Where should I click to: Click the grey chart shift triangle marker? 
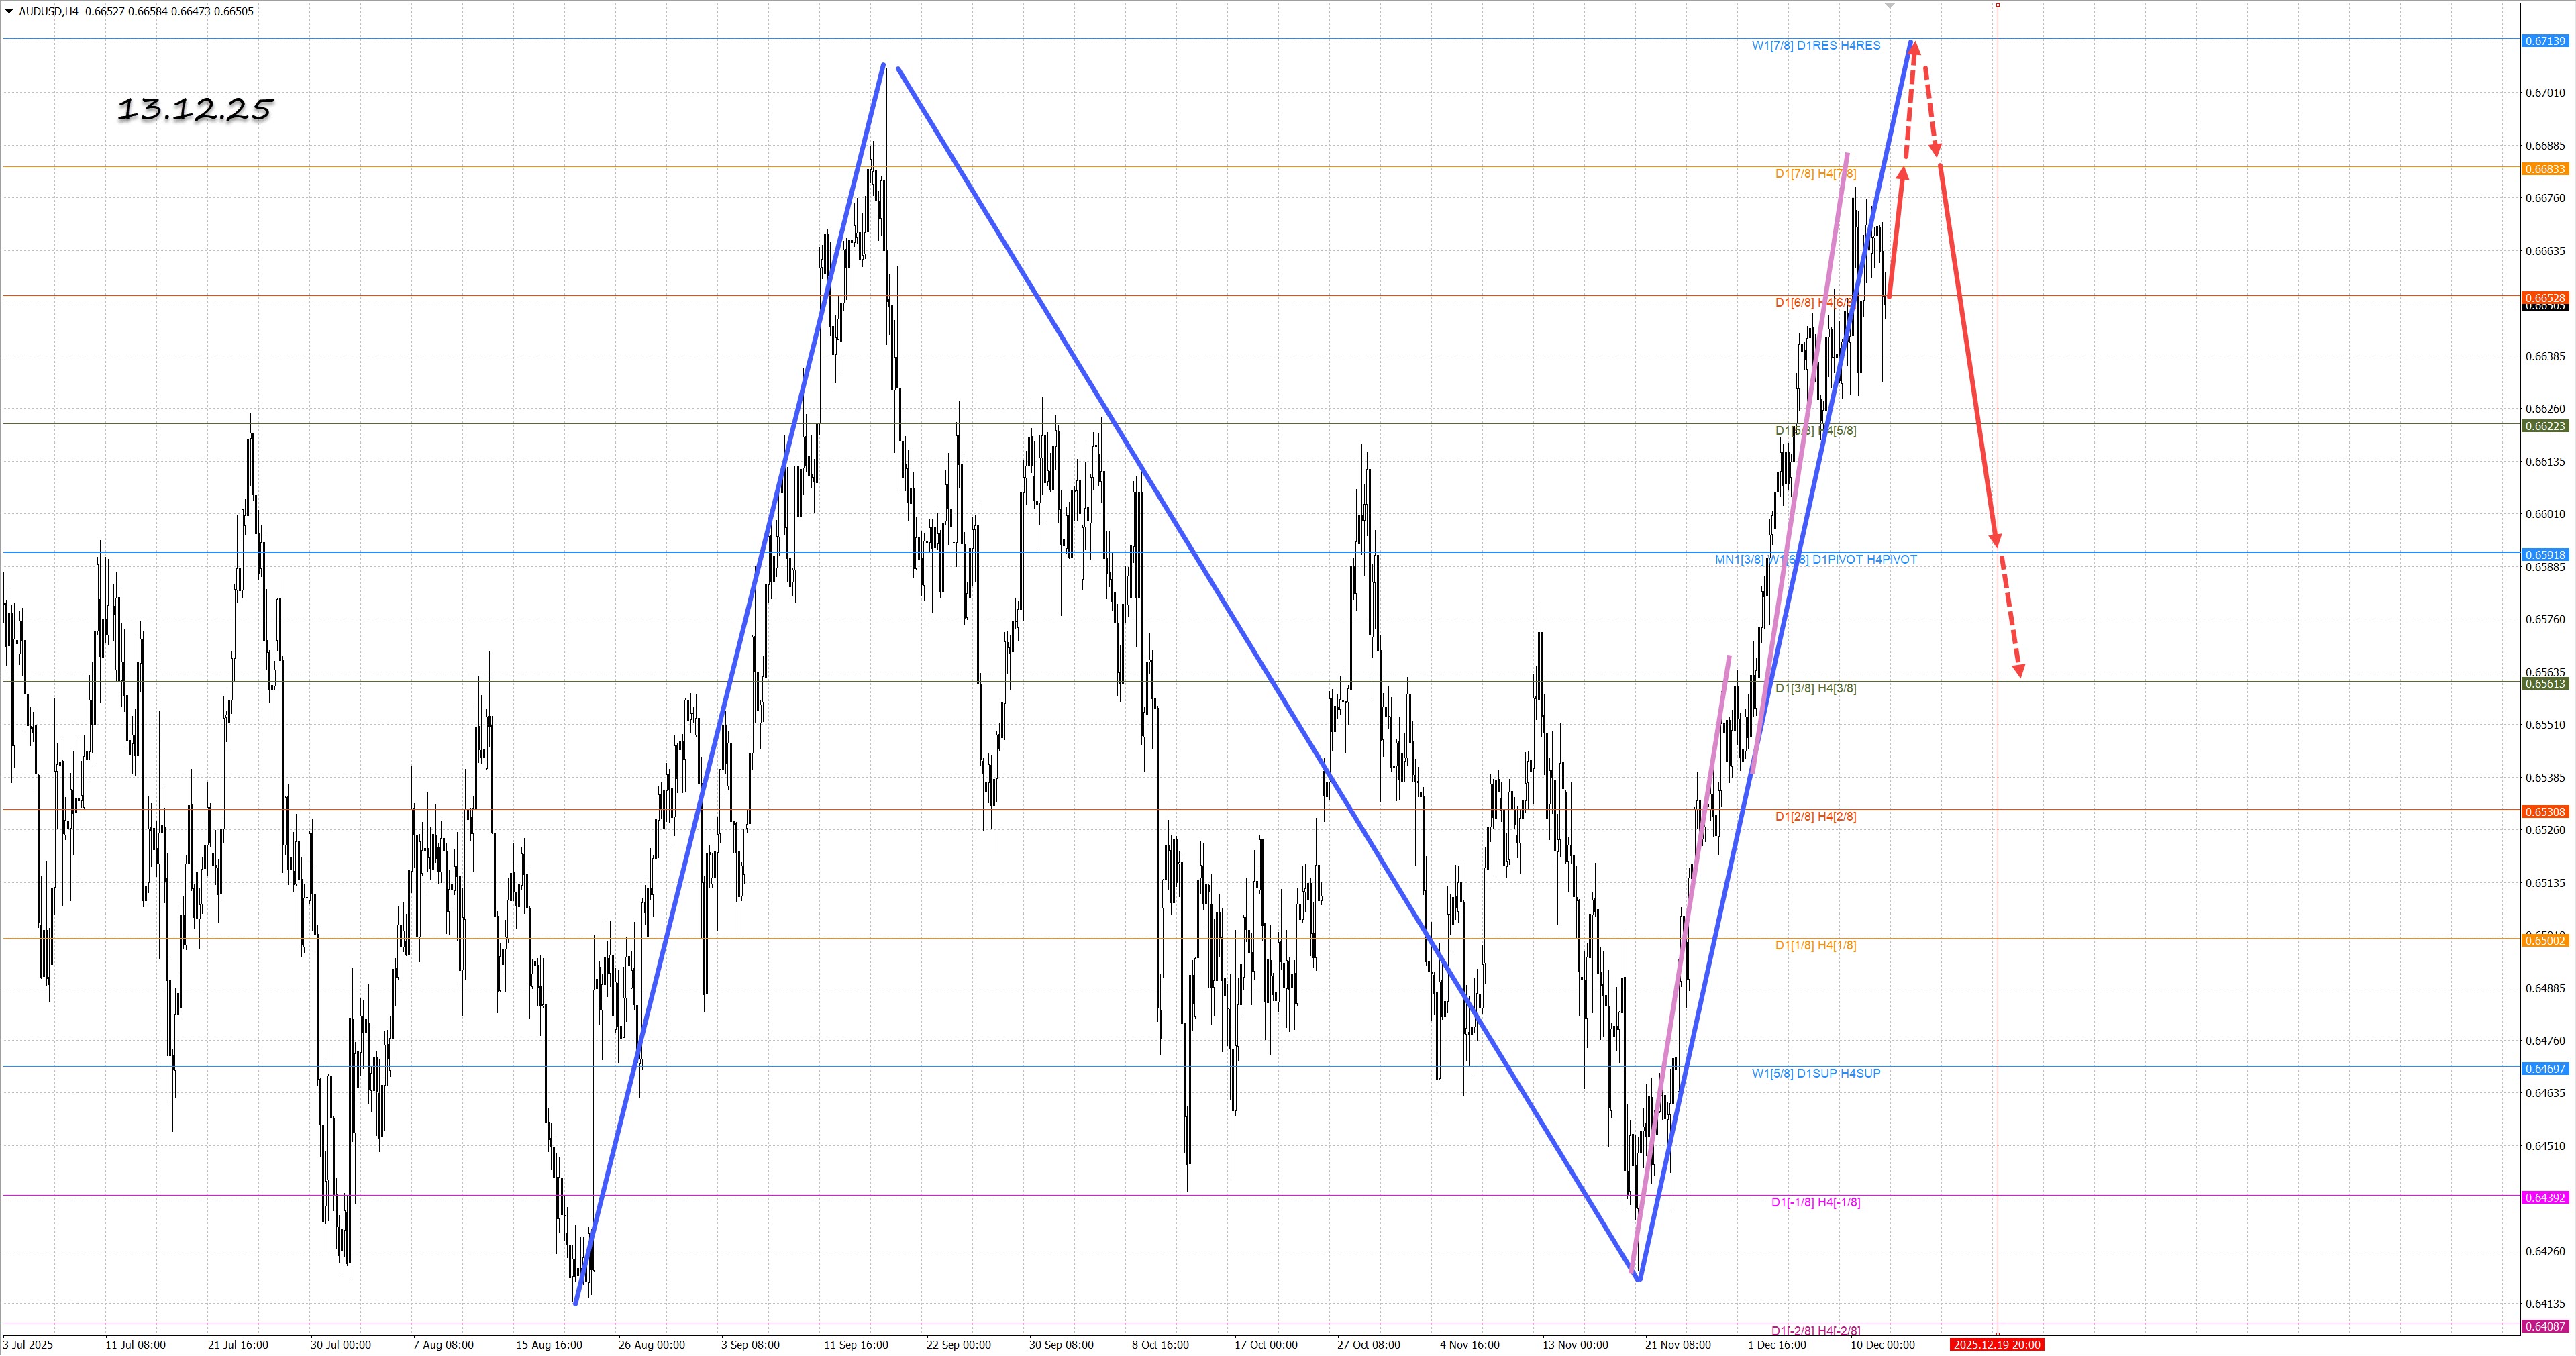coord(1889,6)
